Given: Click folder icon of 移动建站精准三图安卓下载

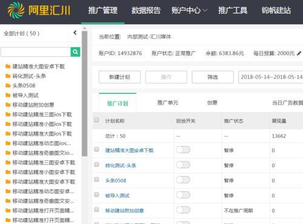Looking at the screenshot, I should click(x=8, y=162).
